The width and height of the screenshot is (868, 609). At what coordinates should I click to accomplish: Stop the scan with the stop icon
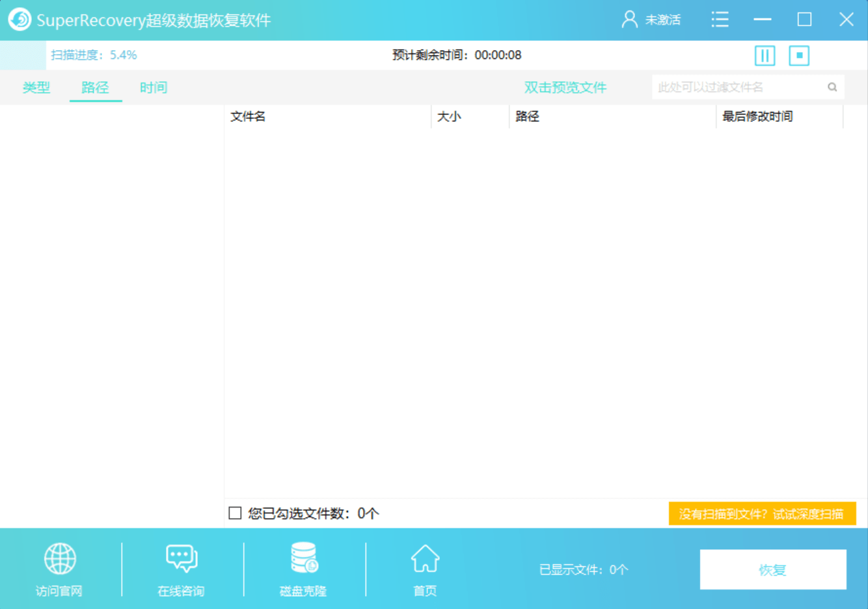798,56
